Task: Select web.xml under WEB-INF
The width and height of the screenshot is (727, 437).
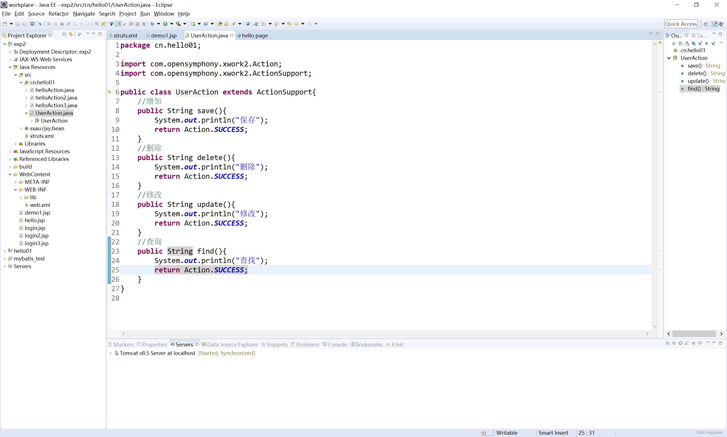Action: (40, 205)
